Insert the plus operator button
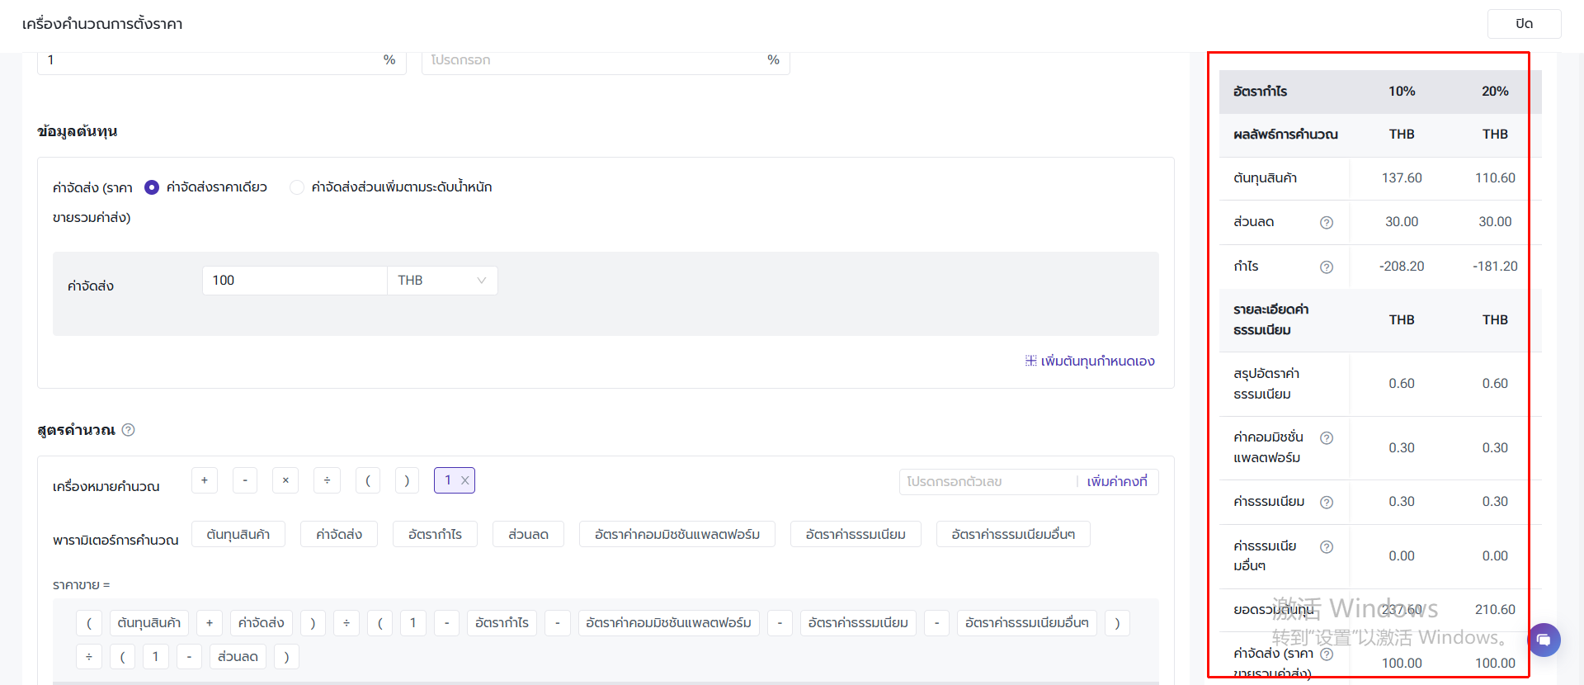 (205, 480)
